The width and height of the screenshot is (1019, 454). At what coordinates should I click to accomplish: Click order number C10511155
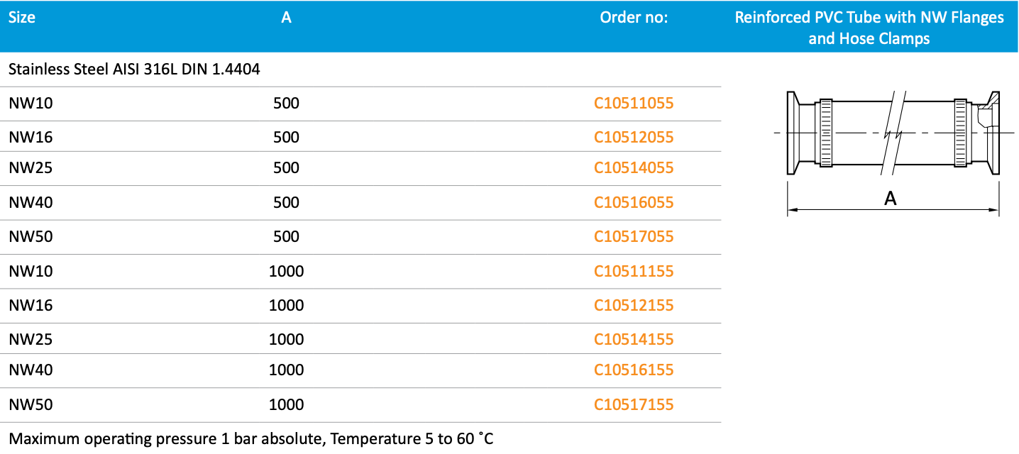(634, 271)
